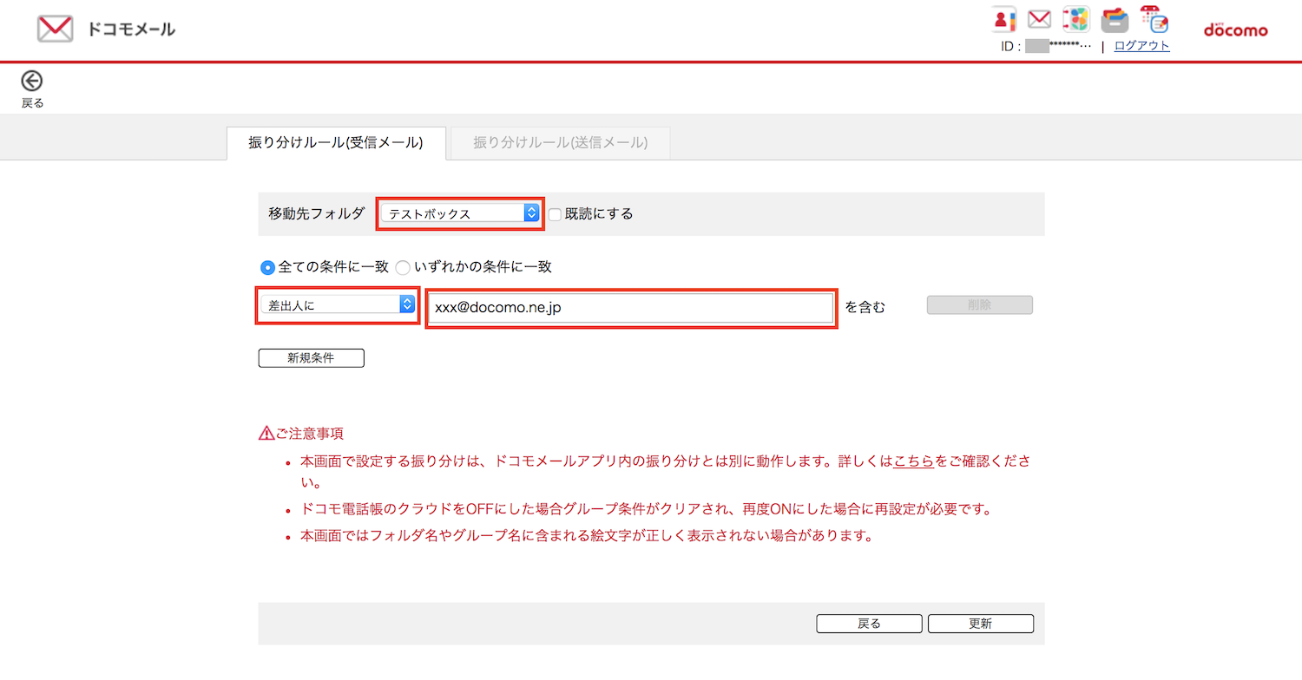Click the bottom 戻る button
The image size is (1302, 680).
pyautogui.click(x=869, y=624)
